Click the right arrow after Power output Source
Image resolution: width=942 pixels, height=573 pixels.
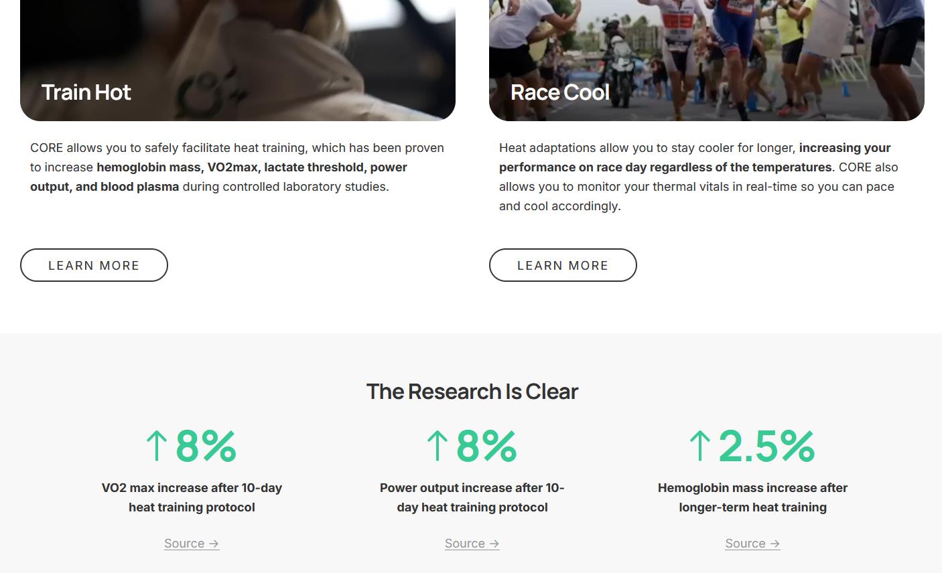pos(494,544)
